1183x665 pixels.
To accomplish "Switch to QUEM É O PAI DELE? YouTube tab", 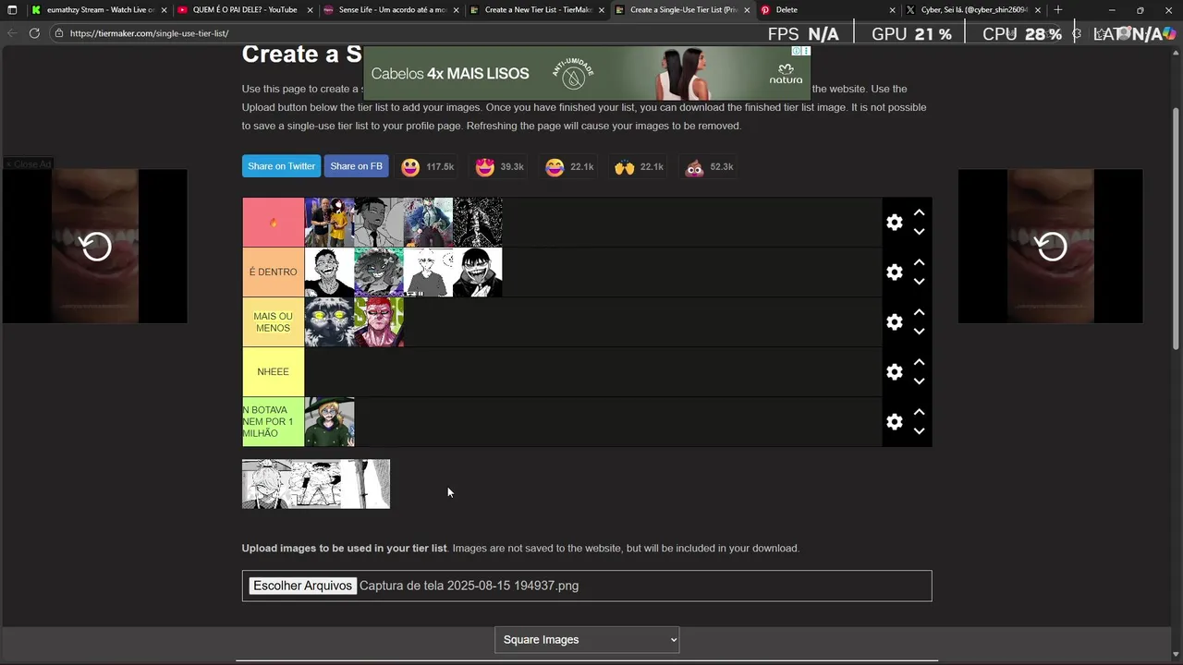I will click(245, 10).
